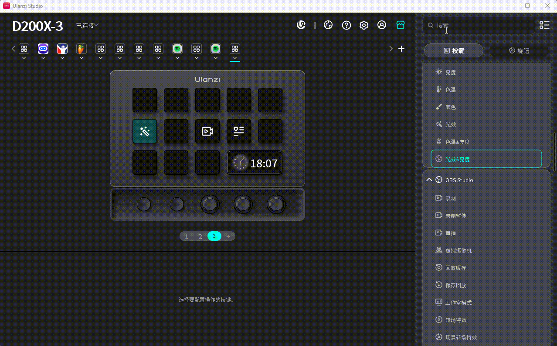Select the 工作室模式 studio mode action

pyautogui.click(x=458, y=302)
